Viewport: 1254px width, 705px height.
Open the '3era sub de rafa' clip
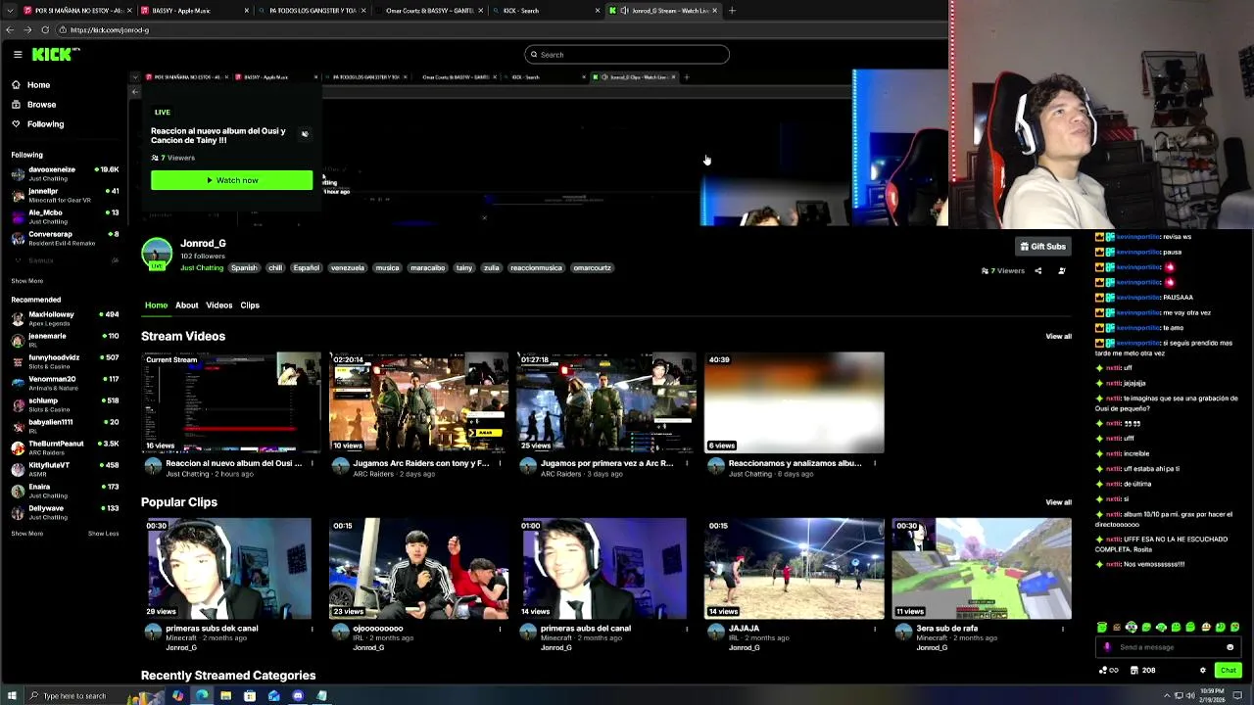[x=982, y=569]
